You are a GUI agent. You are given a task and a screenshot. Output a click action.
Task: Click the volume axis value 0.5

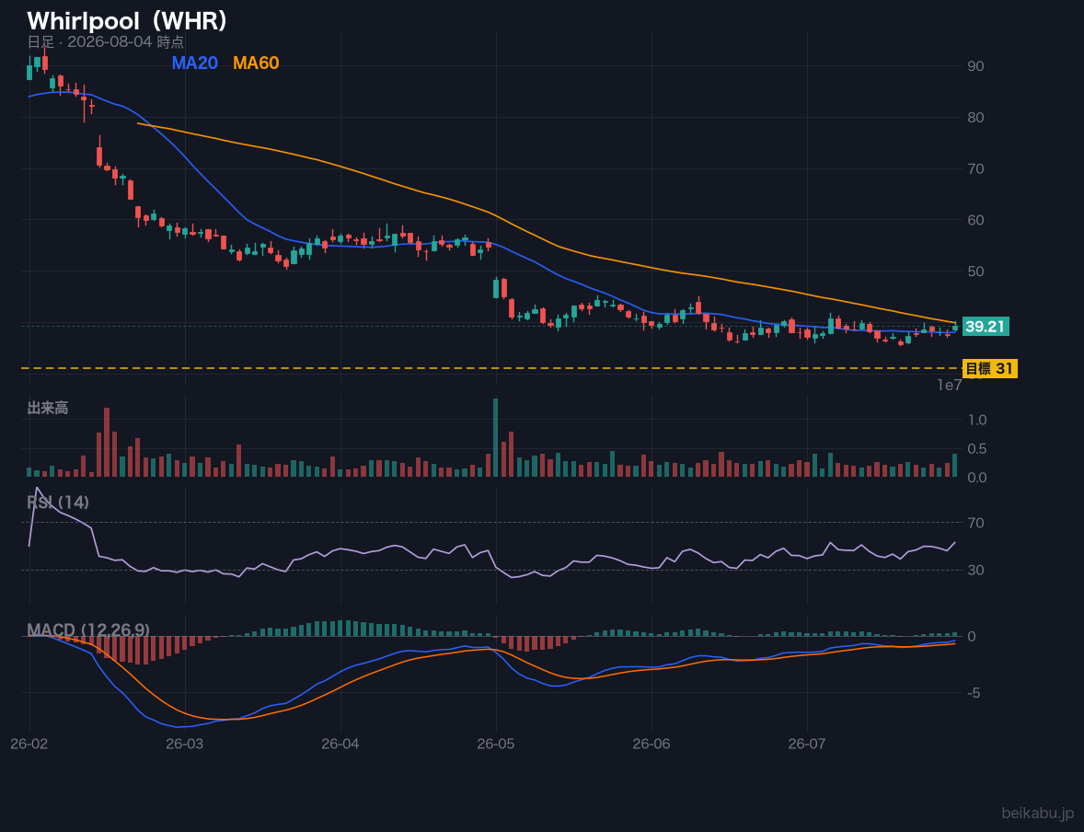(x=977, y=449)
